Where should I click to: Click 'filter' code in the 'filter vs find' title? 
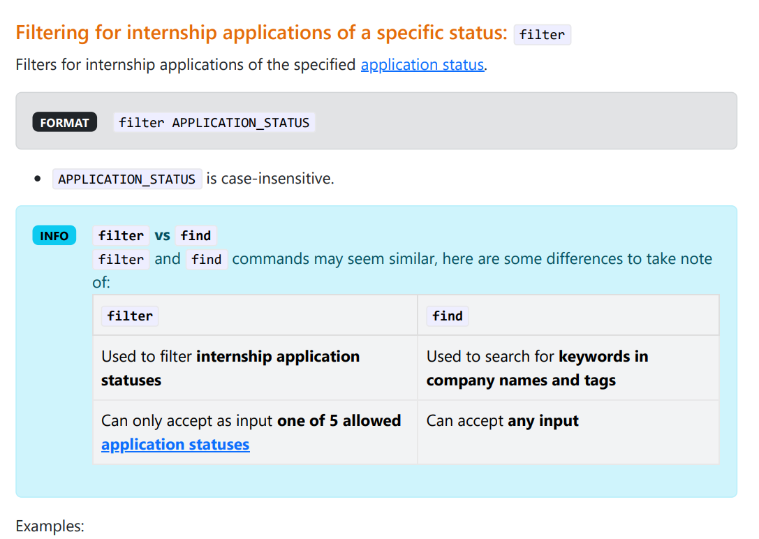[x=121, y=235]
